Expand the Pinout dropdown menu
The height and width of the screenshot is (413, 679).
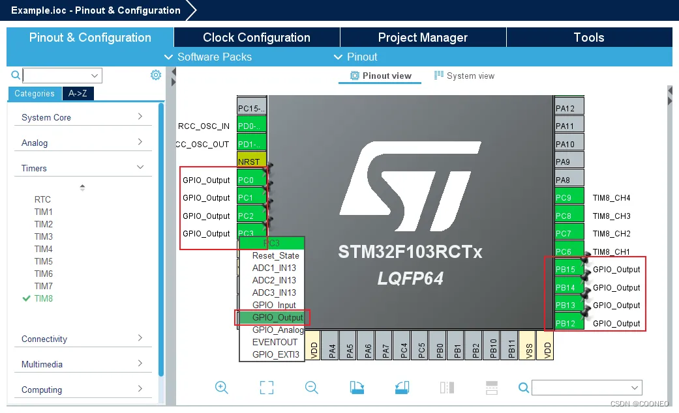tap(355, 57)
